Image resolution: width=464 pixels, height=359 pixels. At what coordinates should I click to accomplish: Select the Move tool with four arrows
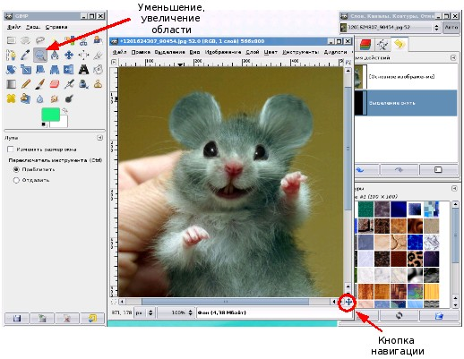pyautogui.click(x=69, y=55)
